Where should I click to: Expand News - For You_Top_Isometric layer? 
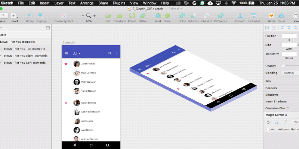[1, 49]
